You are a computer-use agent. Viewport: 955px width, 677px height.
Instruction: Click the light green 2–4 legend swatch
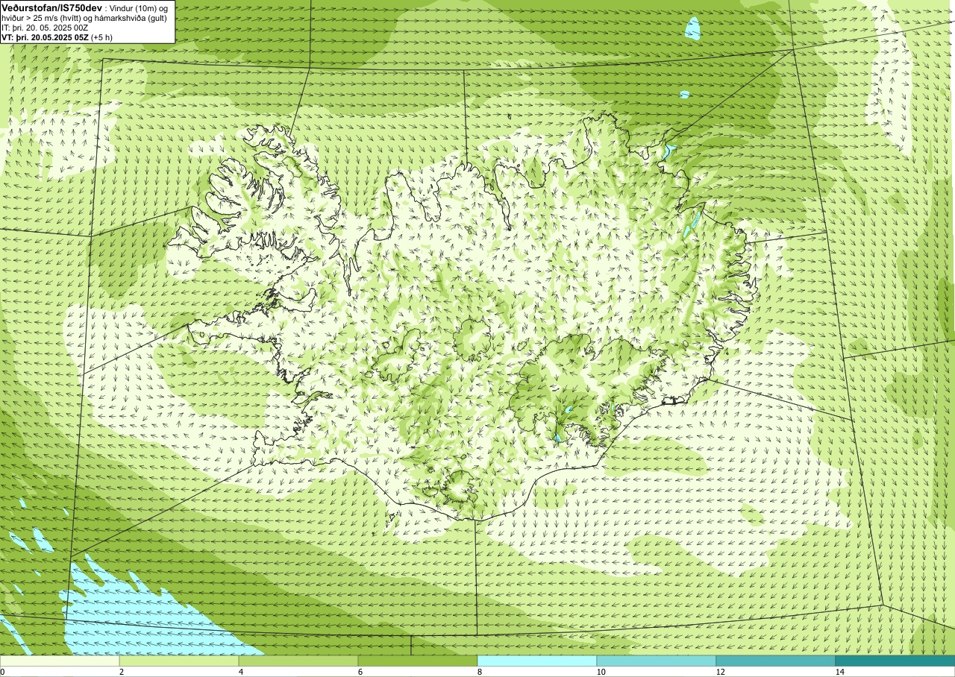(179, 661)
